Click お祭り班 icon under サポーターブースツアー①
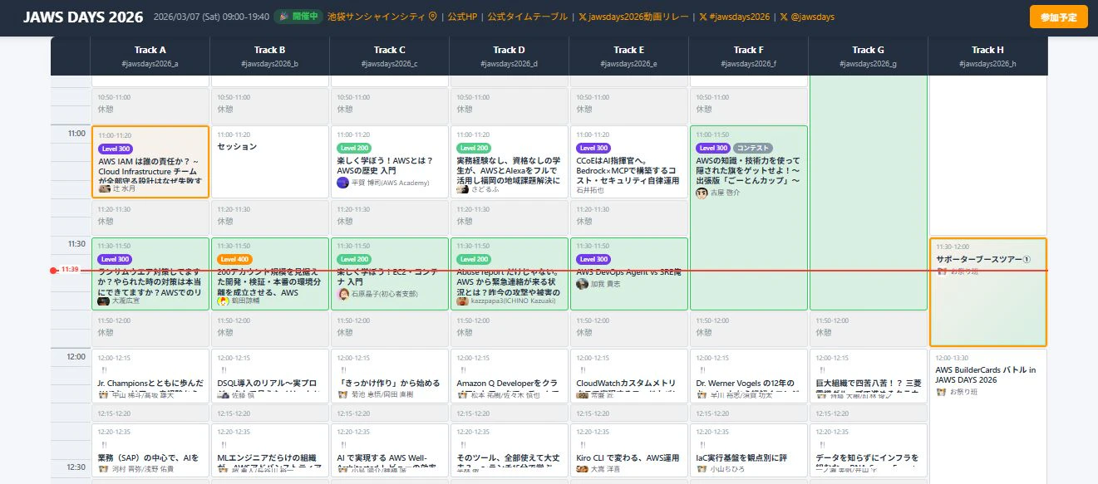The width and height of the screenshot is (1098, 484). [942, 271]
